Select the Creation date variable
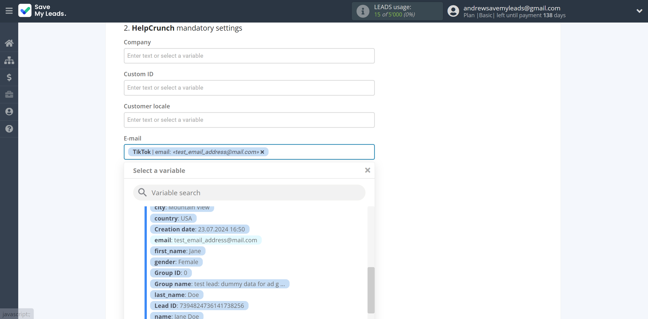This screenshot has height=319, width=648. click(x=199, y=229)
